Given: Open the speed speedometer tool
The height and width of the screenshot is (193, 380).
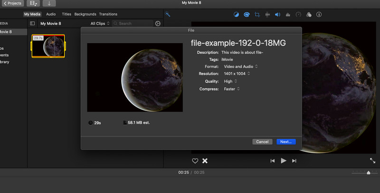Looking at the screenshot, I should pos(298,15).
